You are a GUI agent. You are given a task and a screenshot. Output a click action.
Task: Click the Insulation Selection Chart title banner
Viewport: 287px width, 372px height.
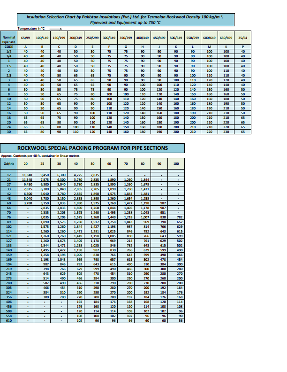point(131,19)
